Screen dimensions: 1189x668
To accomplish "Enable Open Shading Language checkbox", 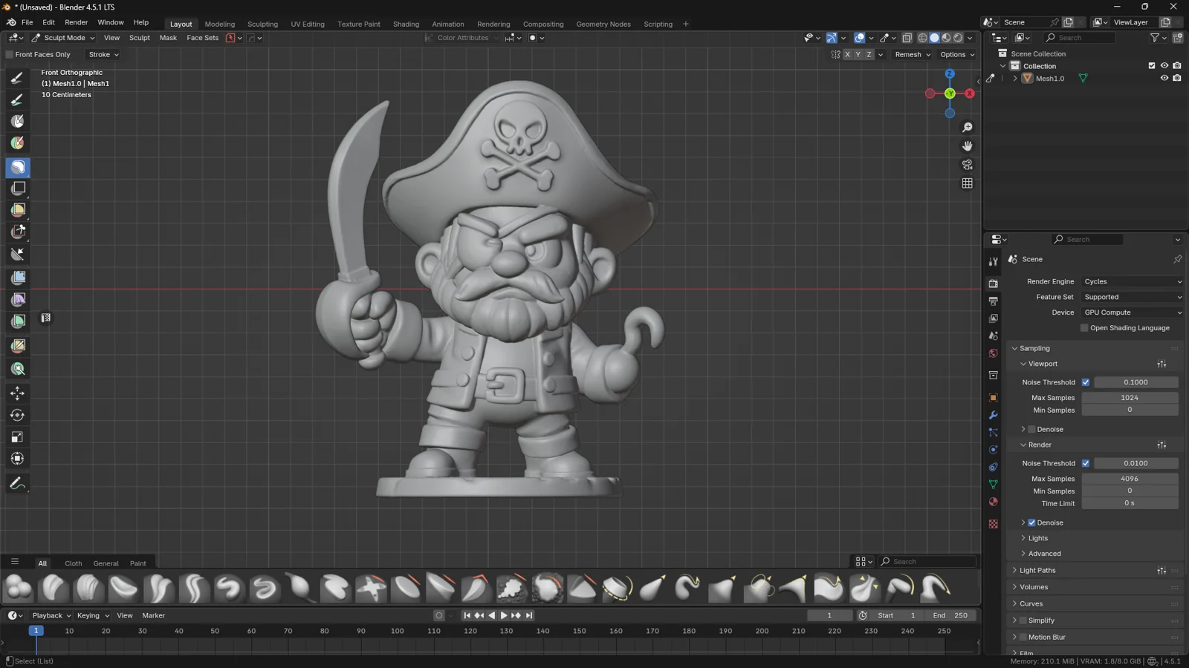I will click(x=1084, y=328).
